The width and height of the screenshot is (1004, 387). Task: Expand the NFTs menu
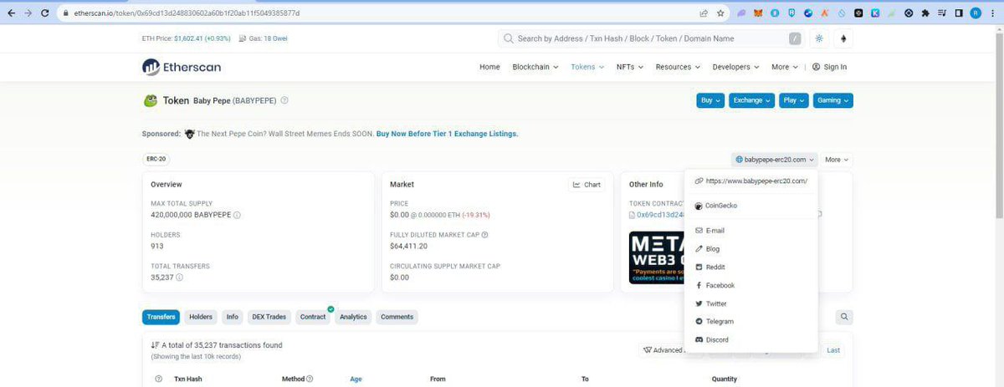(630, 67)
